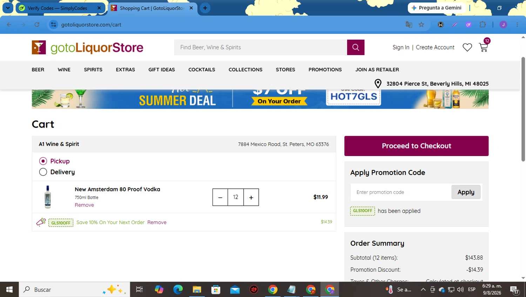
Task: Open the COCKTAILS menu
Action: tap(202, 69)
